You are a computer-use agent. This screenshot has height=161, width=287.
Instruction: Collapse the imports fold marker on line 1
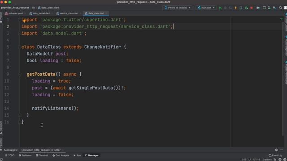(x=19, y=20)
